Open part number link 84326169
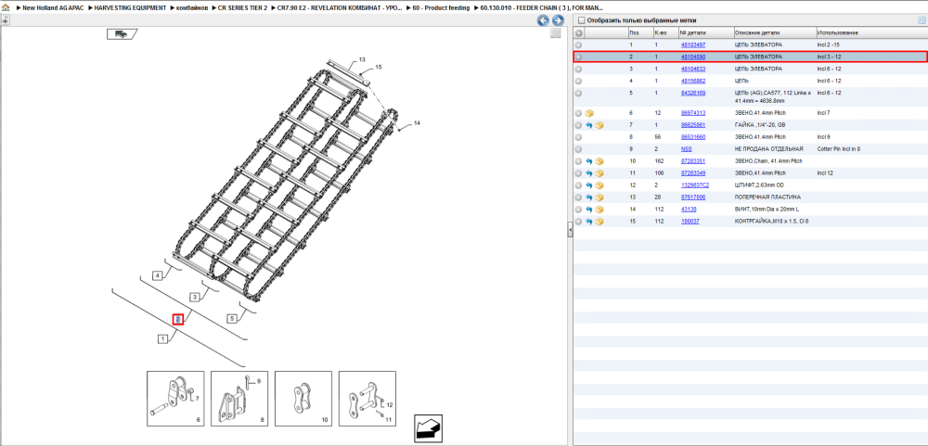The width and height of the screenshot is (928, 446). click(693, 94)
